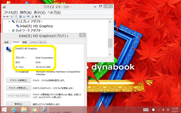The height and width of the screenshot is (113, 181).
Task: Click the 無効(D) button
Action: tap(18, 104)
